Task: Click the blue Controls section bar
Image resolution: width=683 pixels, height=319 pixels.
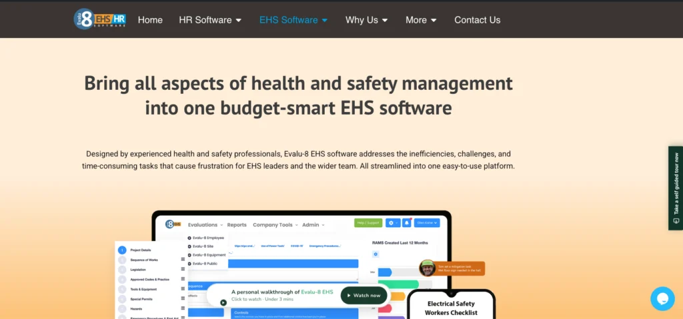Action: pyautogui.click(x=295, y=314)
